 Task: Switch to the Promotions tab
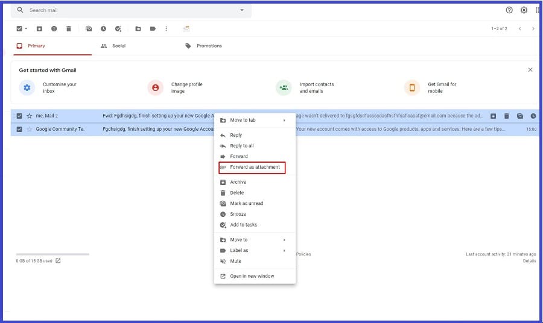tap(209, 46)
